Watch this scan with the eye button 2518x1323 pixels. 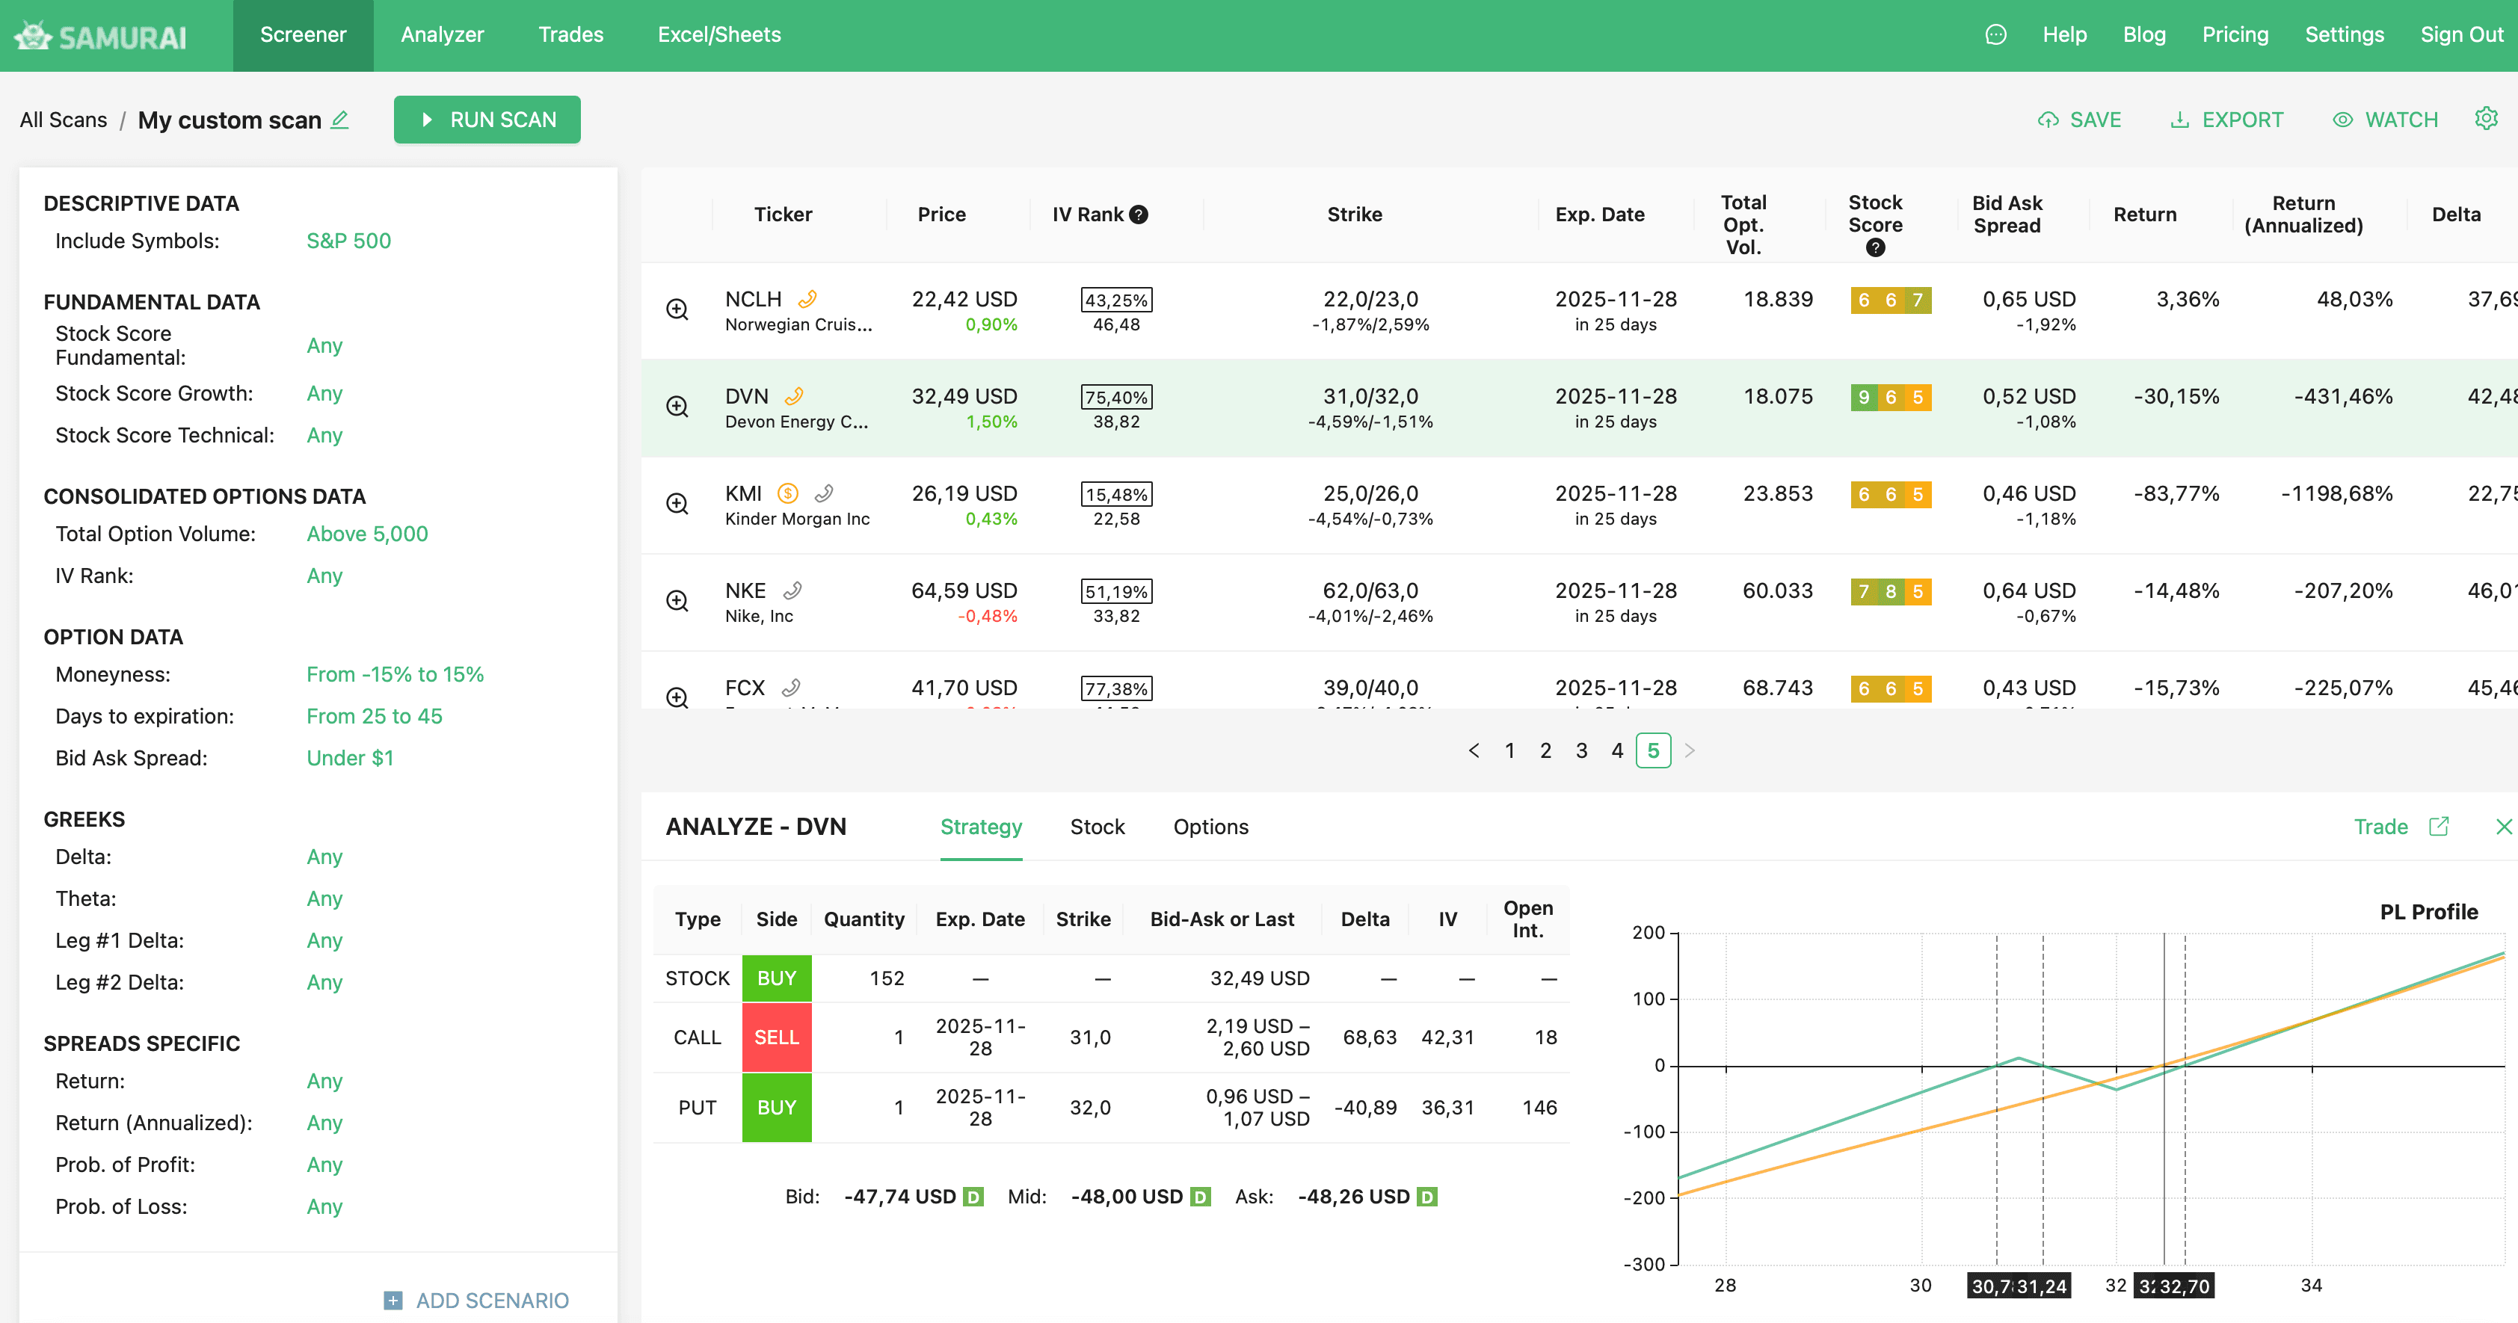click(2385, 119)
